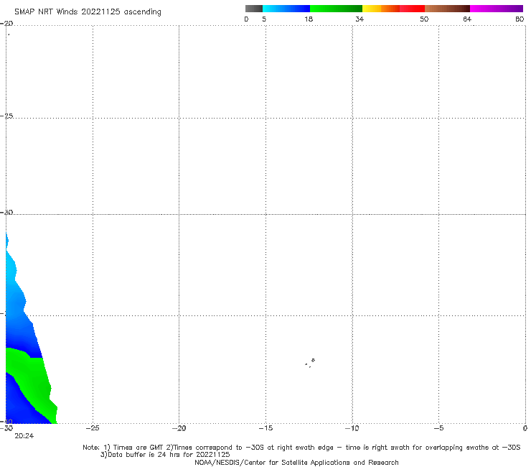This screenshot has height=467, width=531.
Task: Click the '80' label under the color bar
Action: click(520, 19)
